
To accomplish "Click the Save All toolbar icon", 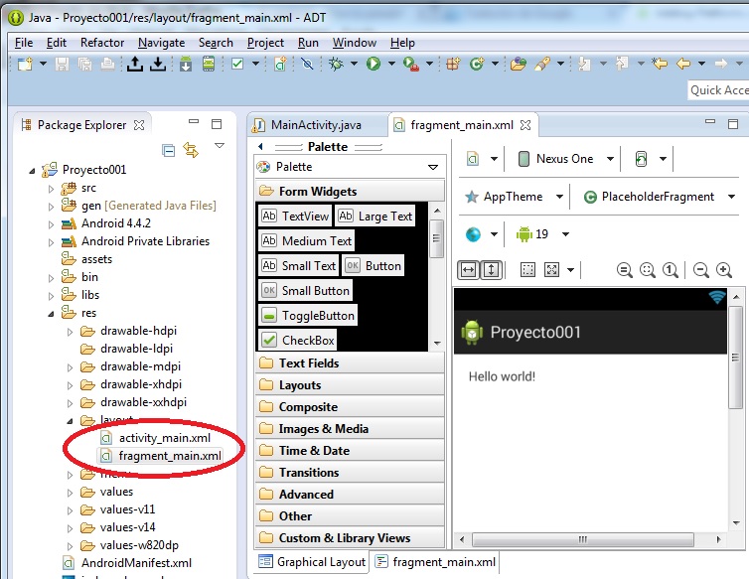I will click(85, 64).
